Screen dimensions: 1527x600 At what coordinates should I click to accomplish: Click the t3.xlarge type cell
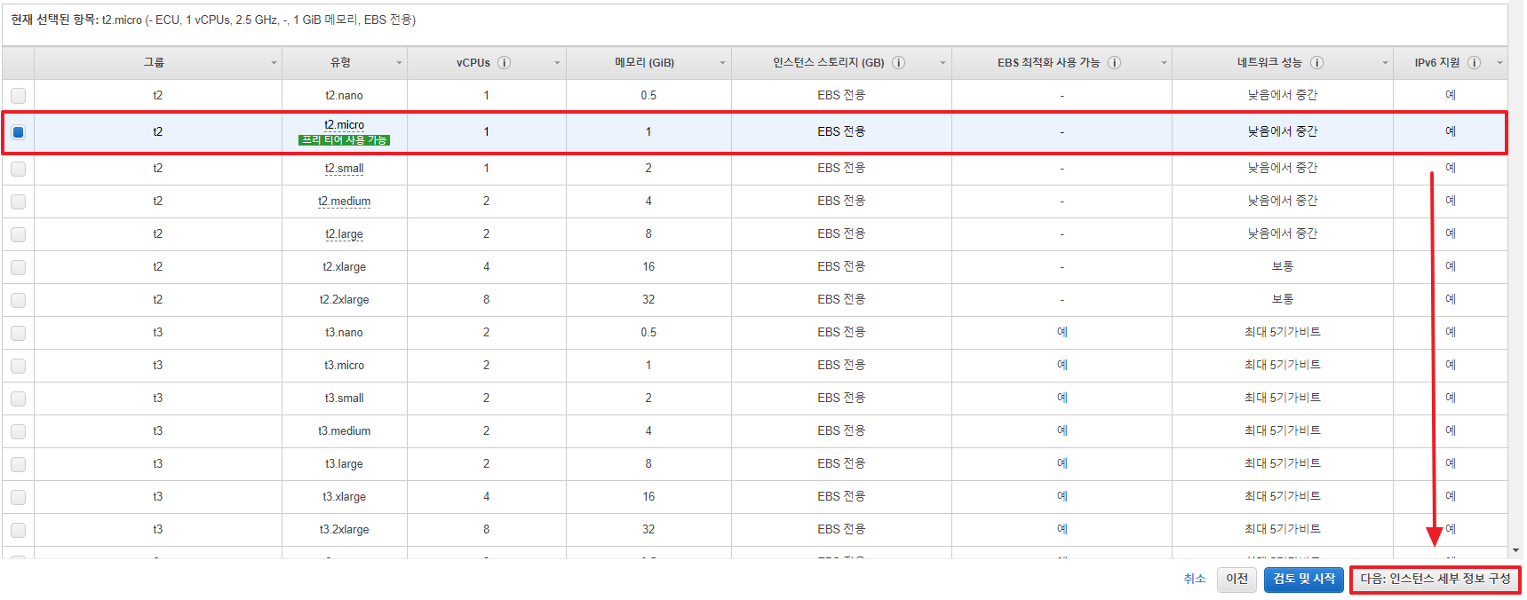[x=344, y=497]
